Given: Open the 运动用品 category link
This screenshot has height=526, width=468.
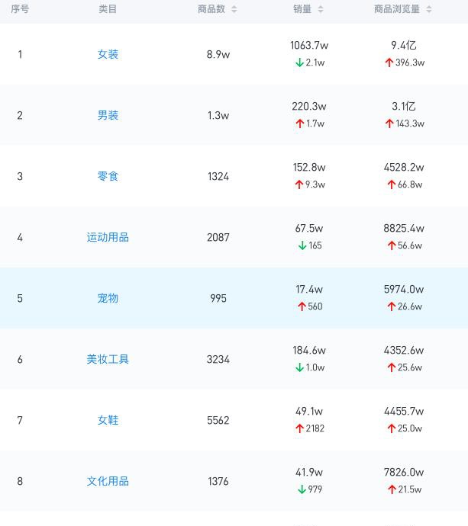Looking at the screenshot, I should point(108,237).
